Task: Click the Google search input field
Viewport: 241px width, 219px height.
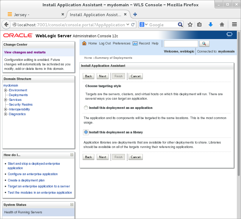Action: tap(163, 25)
